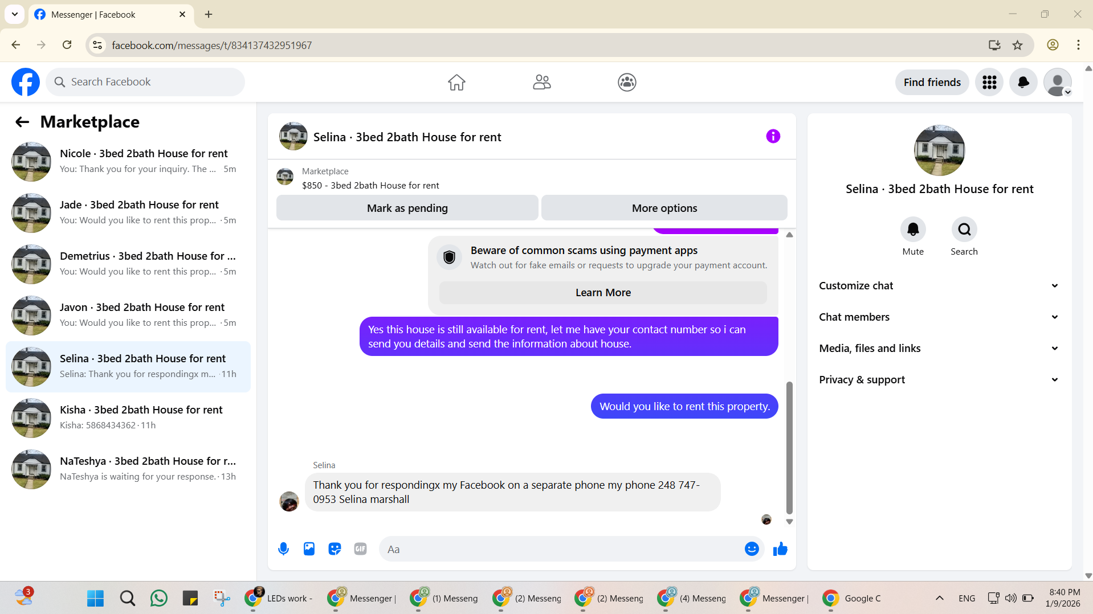Open the taskbar clock showing 8:40 PM

[x=1063, y=598]
